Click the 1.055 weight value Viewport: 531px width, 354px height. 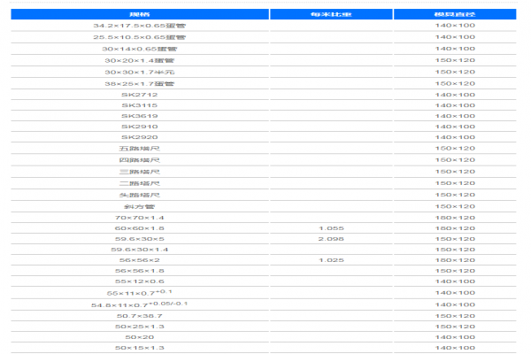(x=331, y=228)
